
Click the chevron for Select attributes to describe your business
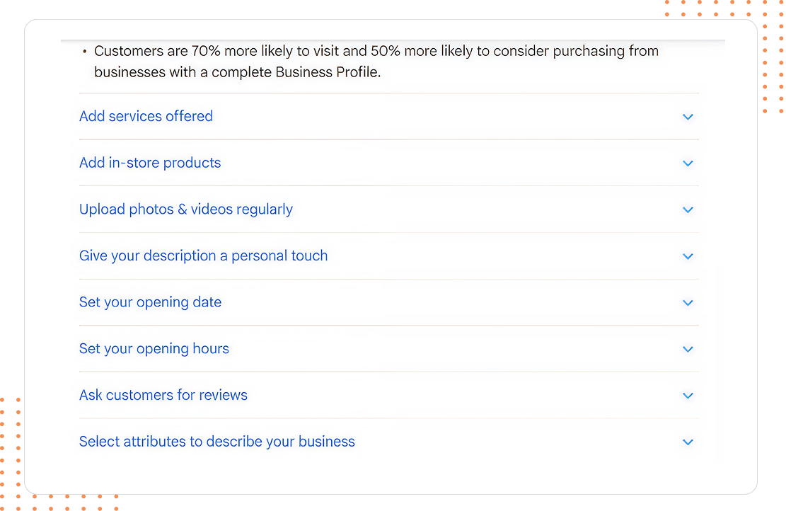pos(687,442)
